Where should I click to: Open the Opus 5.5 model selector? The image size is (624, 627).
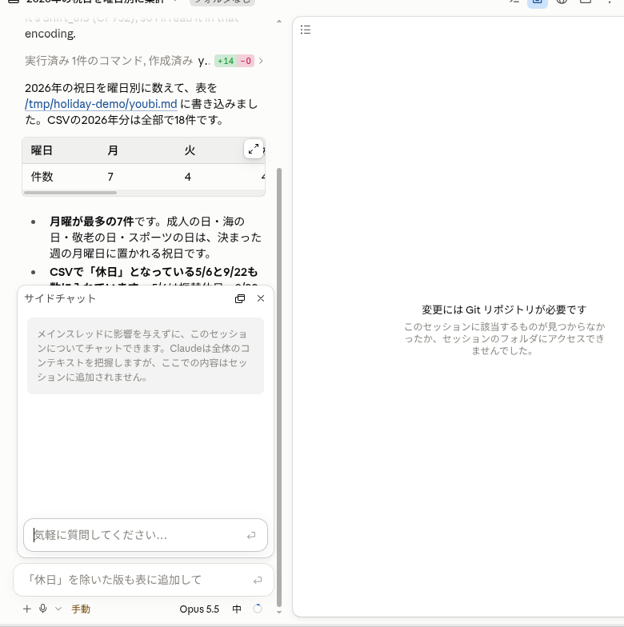[199, 609]
